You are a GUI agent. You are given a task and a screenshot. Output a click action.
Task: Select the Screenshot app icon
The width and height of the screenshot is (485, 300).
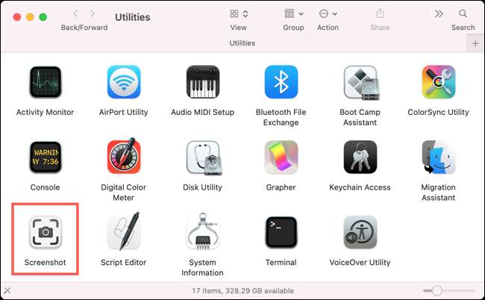(46, 232)
